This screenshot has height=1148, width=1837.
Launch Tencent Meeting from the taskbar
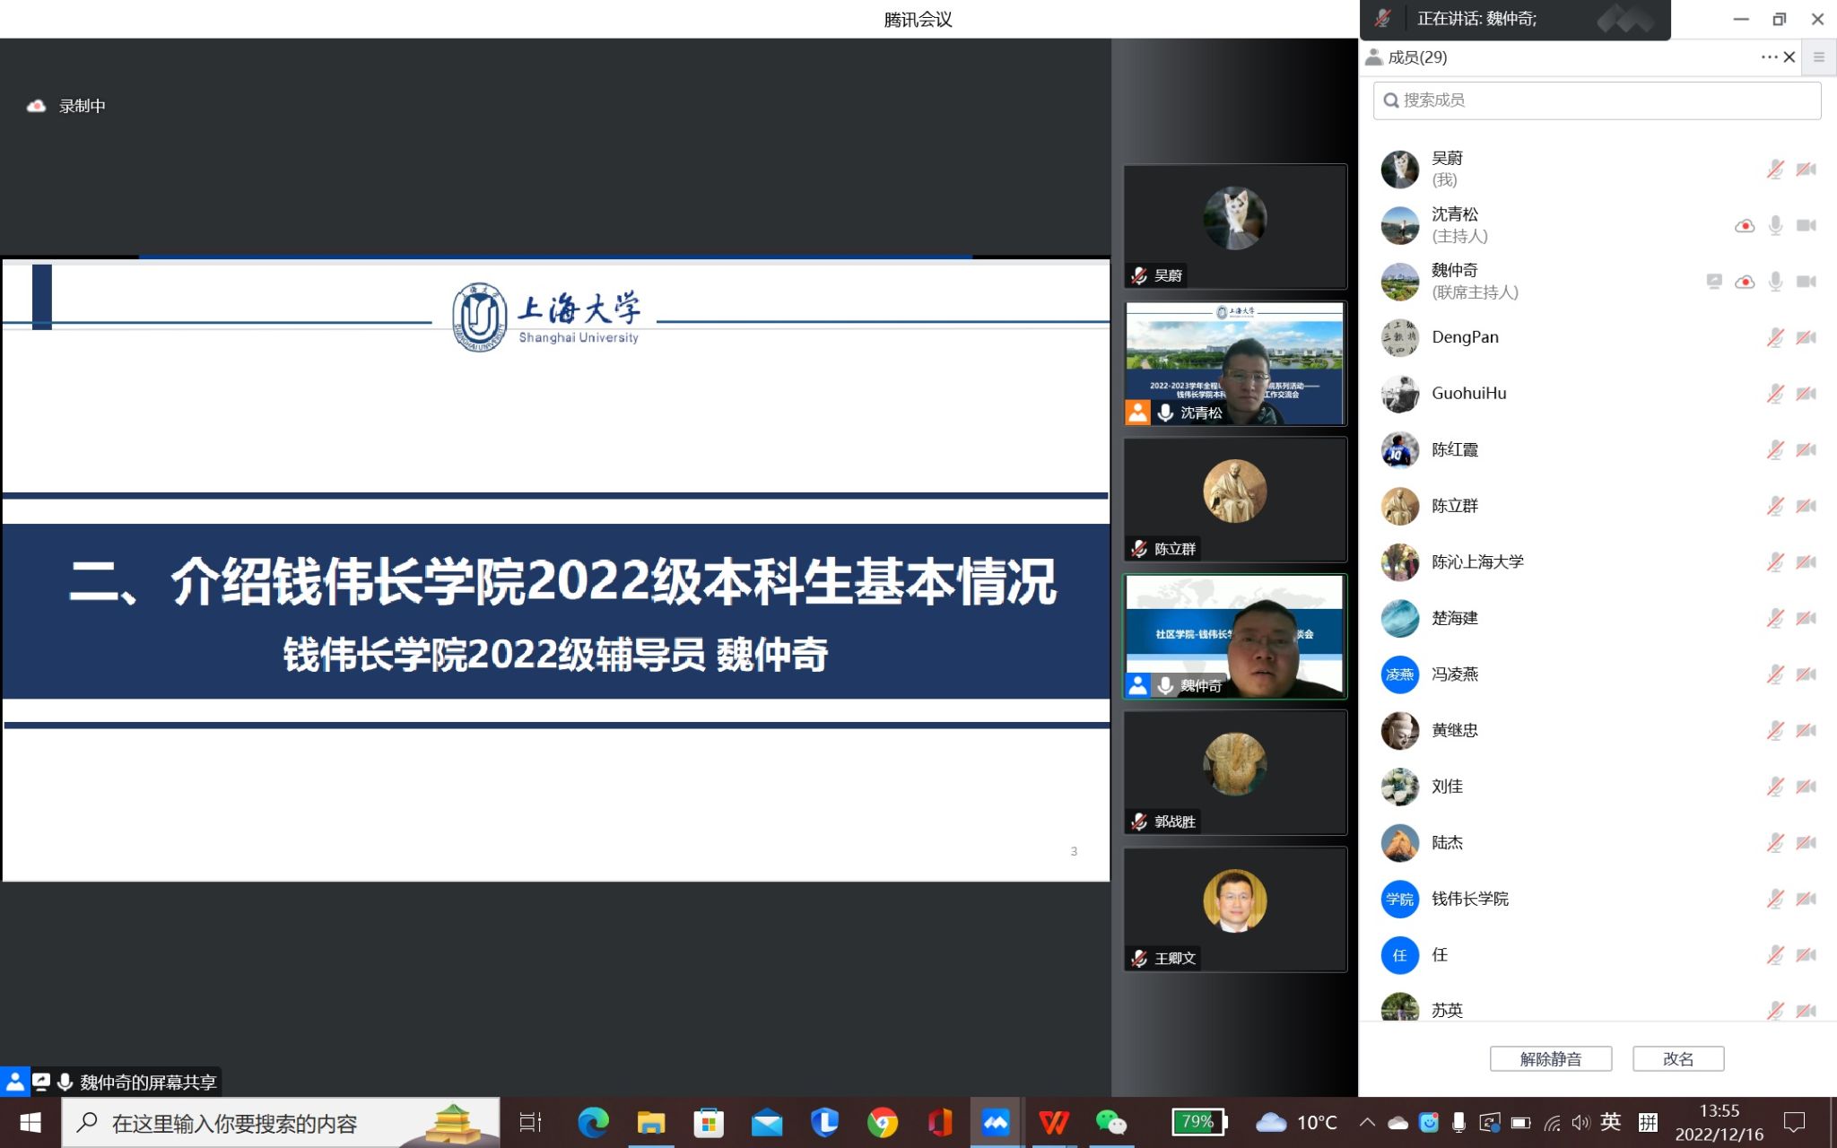click(x=995, y=1122)
